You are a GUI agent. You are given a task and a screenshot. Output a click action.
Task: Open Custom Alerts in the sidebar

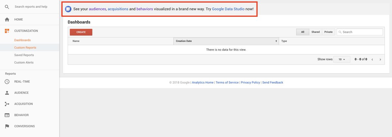[x=24, y=63]
